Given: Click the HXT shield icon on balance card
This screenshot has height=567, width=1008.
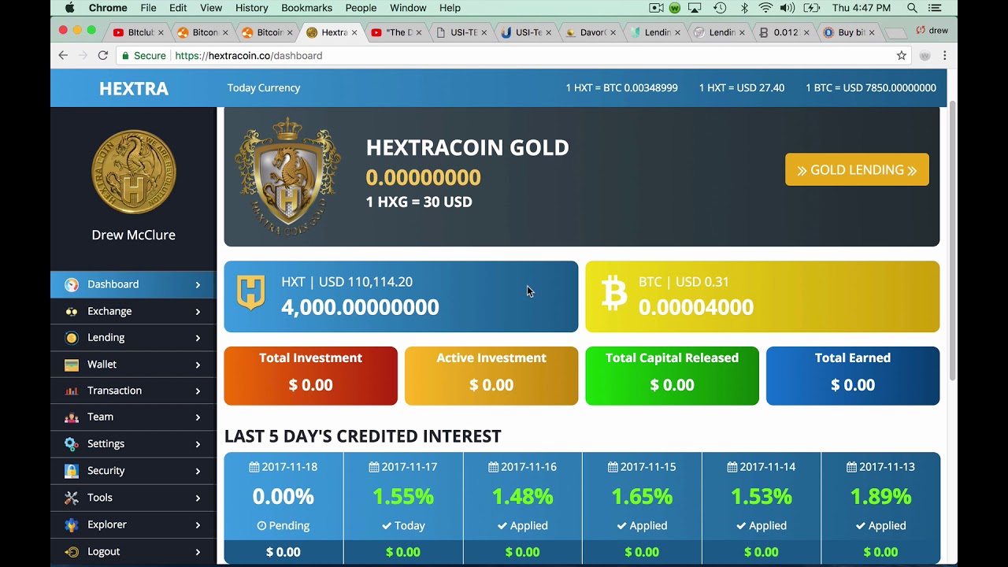Looking at the screenshot, I should (x=251, y=292).
